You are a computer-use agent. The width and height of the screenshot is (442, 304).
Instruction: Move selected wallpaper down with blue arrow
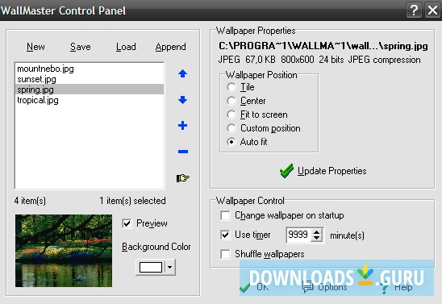coord(182,100)
